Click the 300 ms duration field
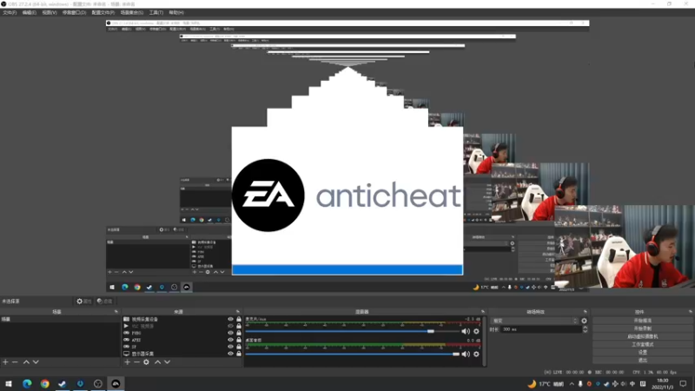The image size is (695, 391). pyautogui.click(x=540, y=329)
